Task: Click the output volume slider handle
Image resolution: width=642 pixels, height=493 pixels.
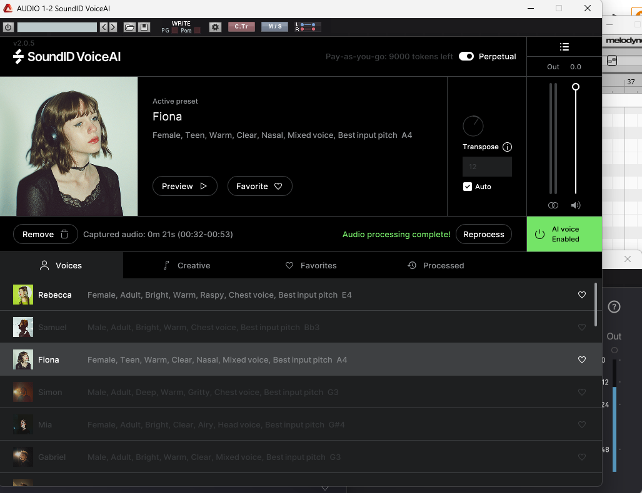Action: [575, 87]
